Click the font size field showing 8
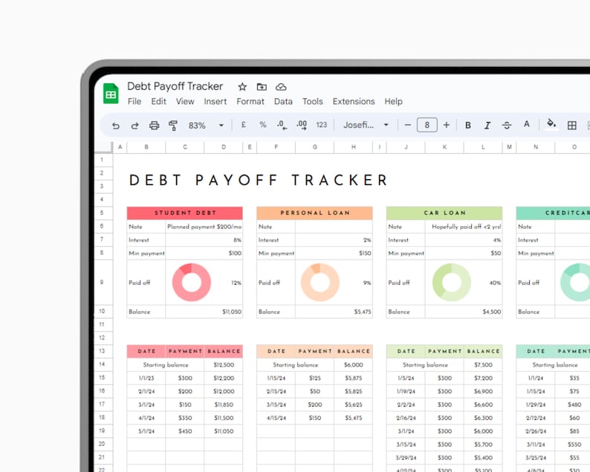Image resolution: width=590 pixels, height=472 pixels. pyautogui.click(x=427, y=125)
